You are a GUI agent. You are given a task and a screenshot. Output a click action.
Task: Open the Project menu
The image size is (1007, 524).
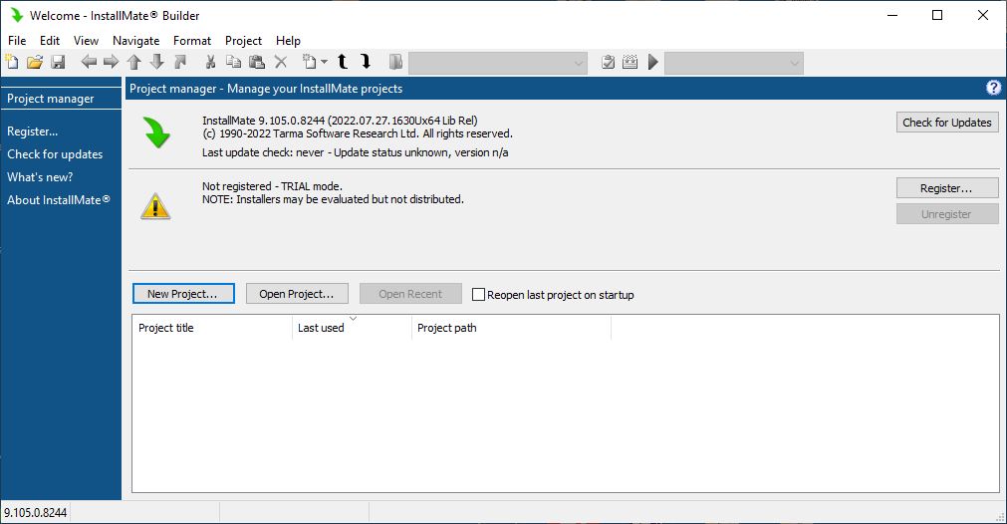coord(243,41)
